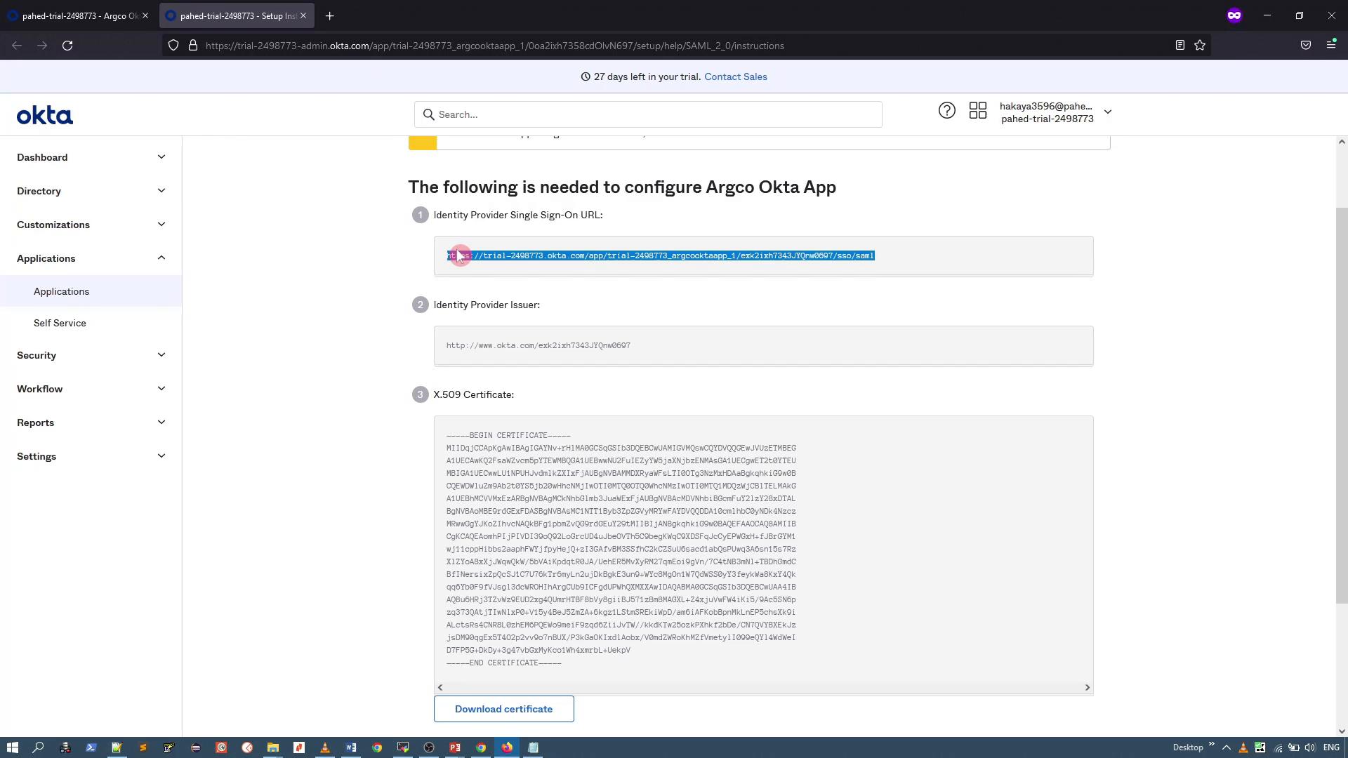Open Windows taskbar search

tap(39, 747)
